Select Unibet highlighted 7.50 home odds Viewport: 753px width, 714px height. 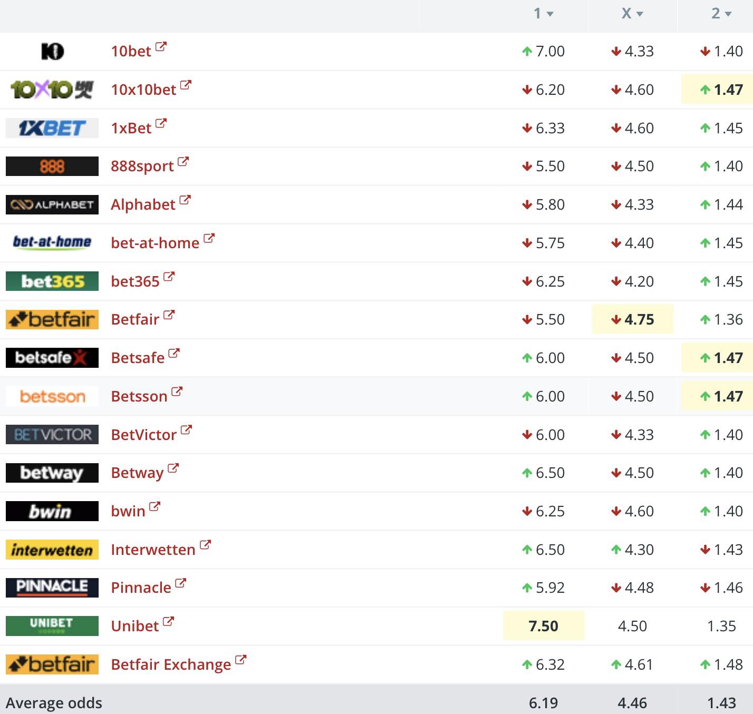point(543,626)
